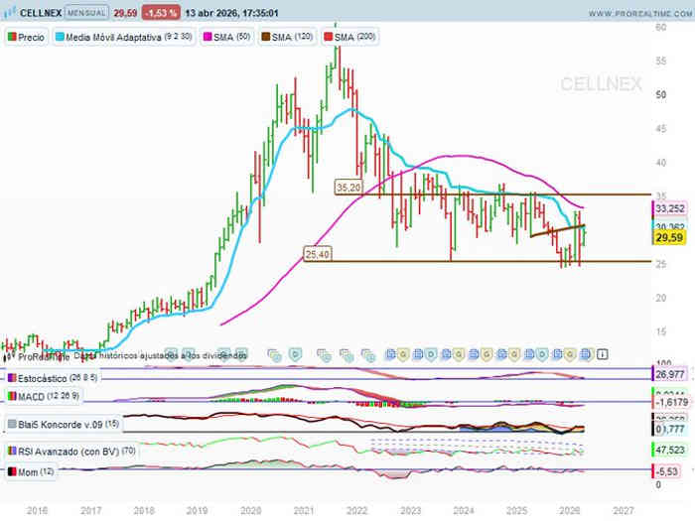This screenshot has width=695, height=521.
Task: Click the RSI Avanzado indicator color icon
Action: pos(12,451)
